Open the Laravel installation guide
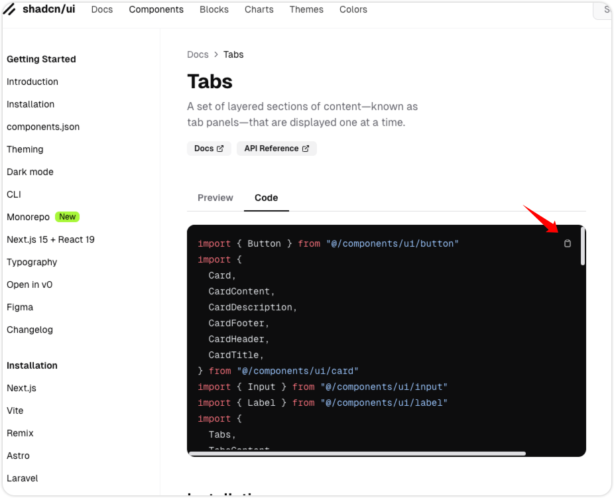614x498 pixels. [23, 478]
